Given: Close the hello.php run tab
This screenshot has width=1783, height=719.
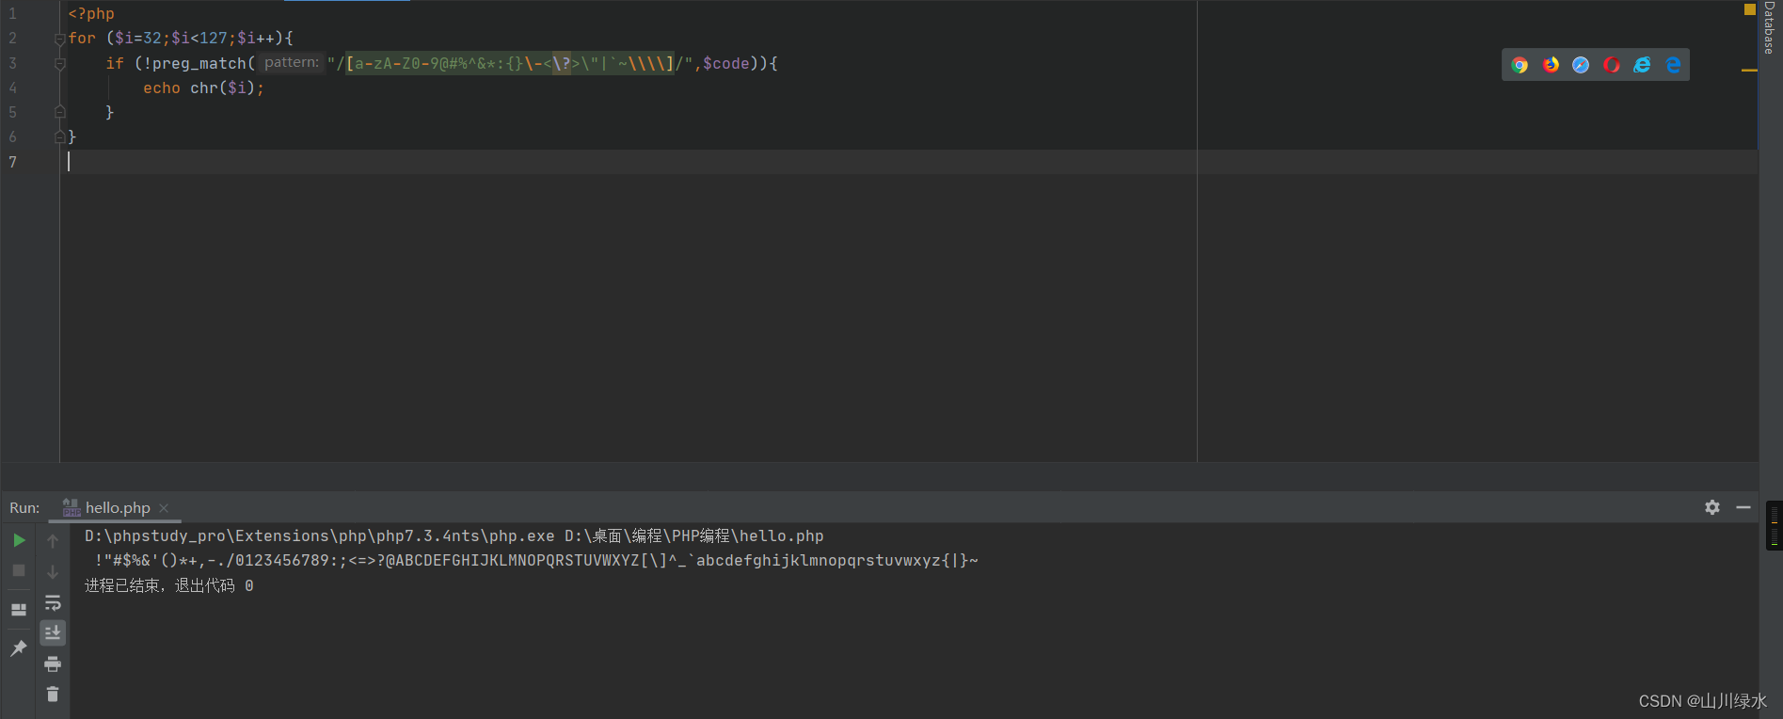Looking at the screenshot, I should click(x=164, y=507).
